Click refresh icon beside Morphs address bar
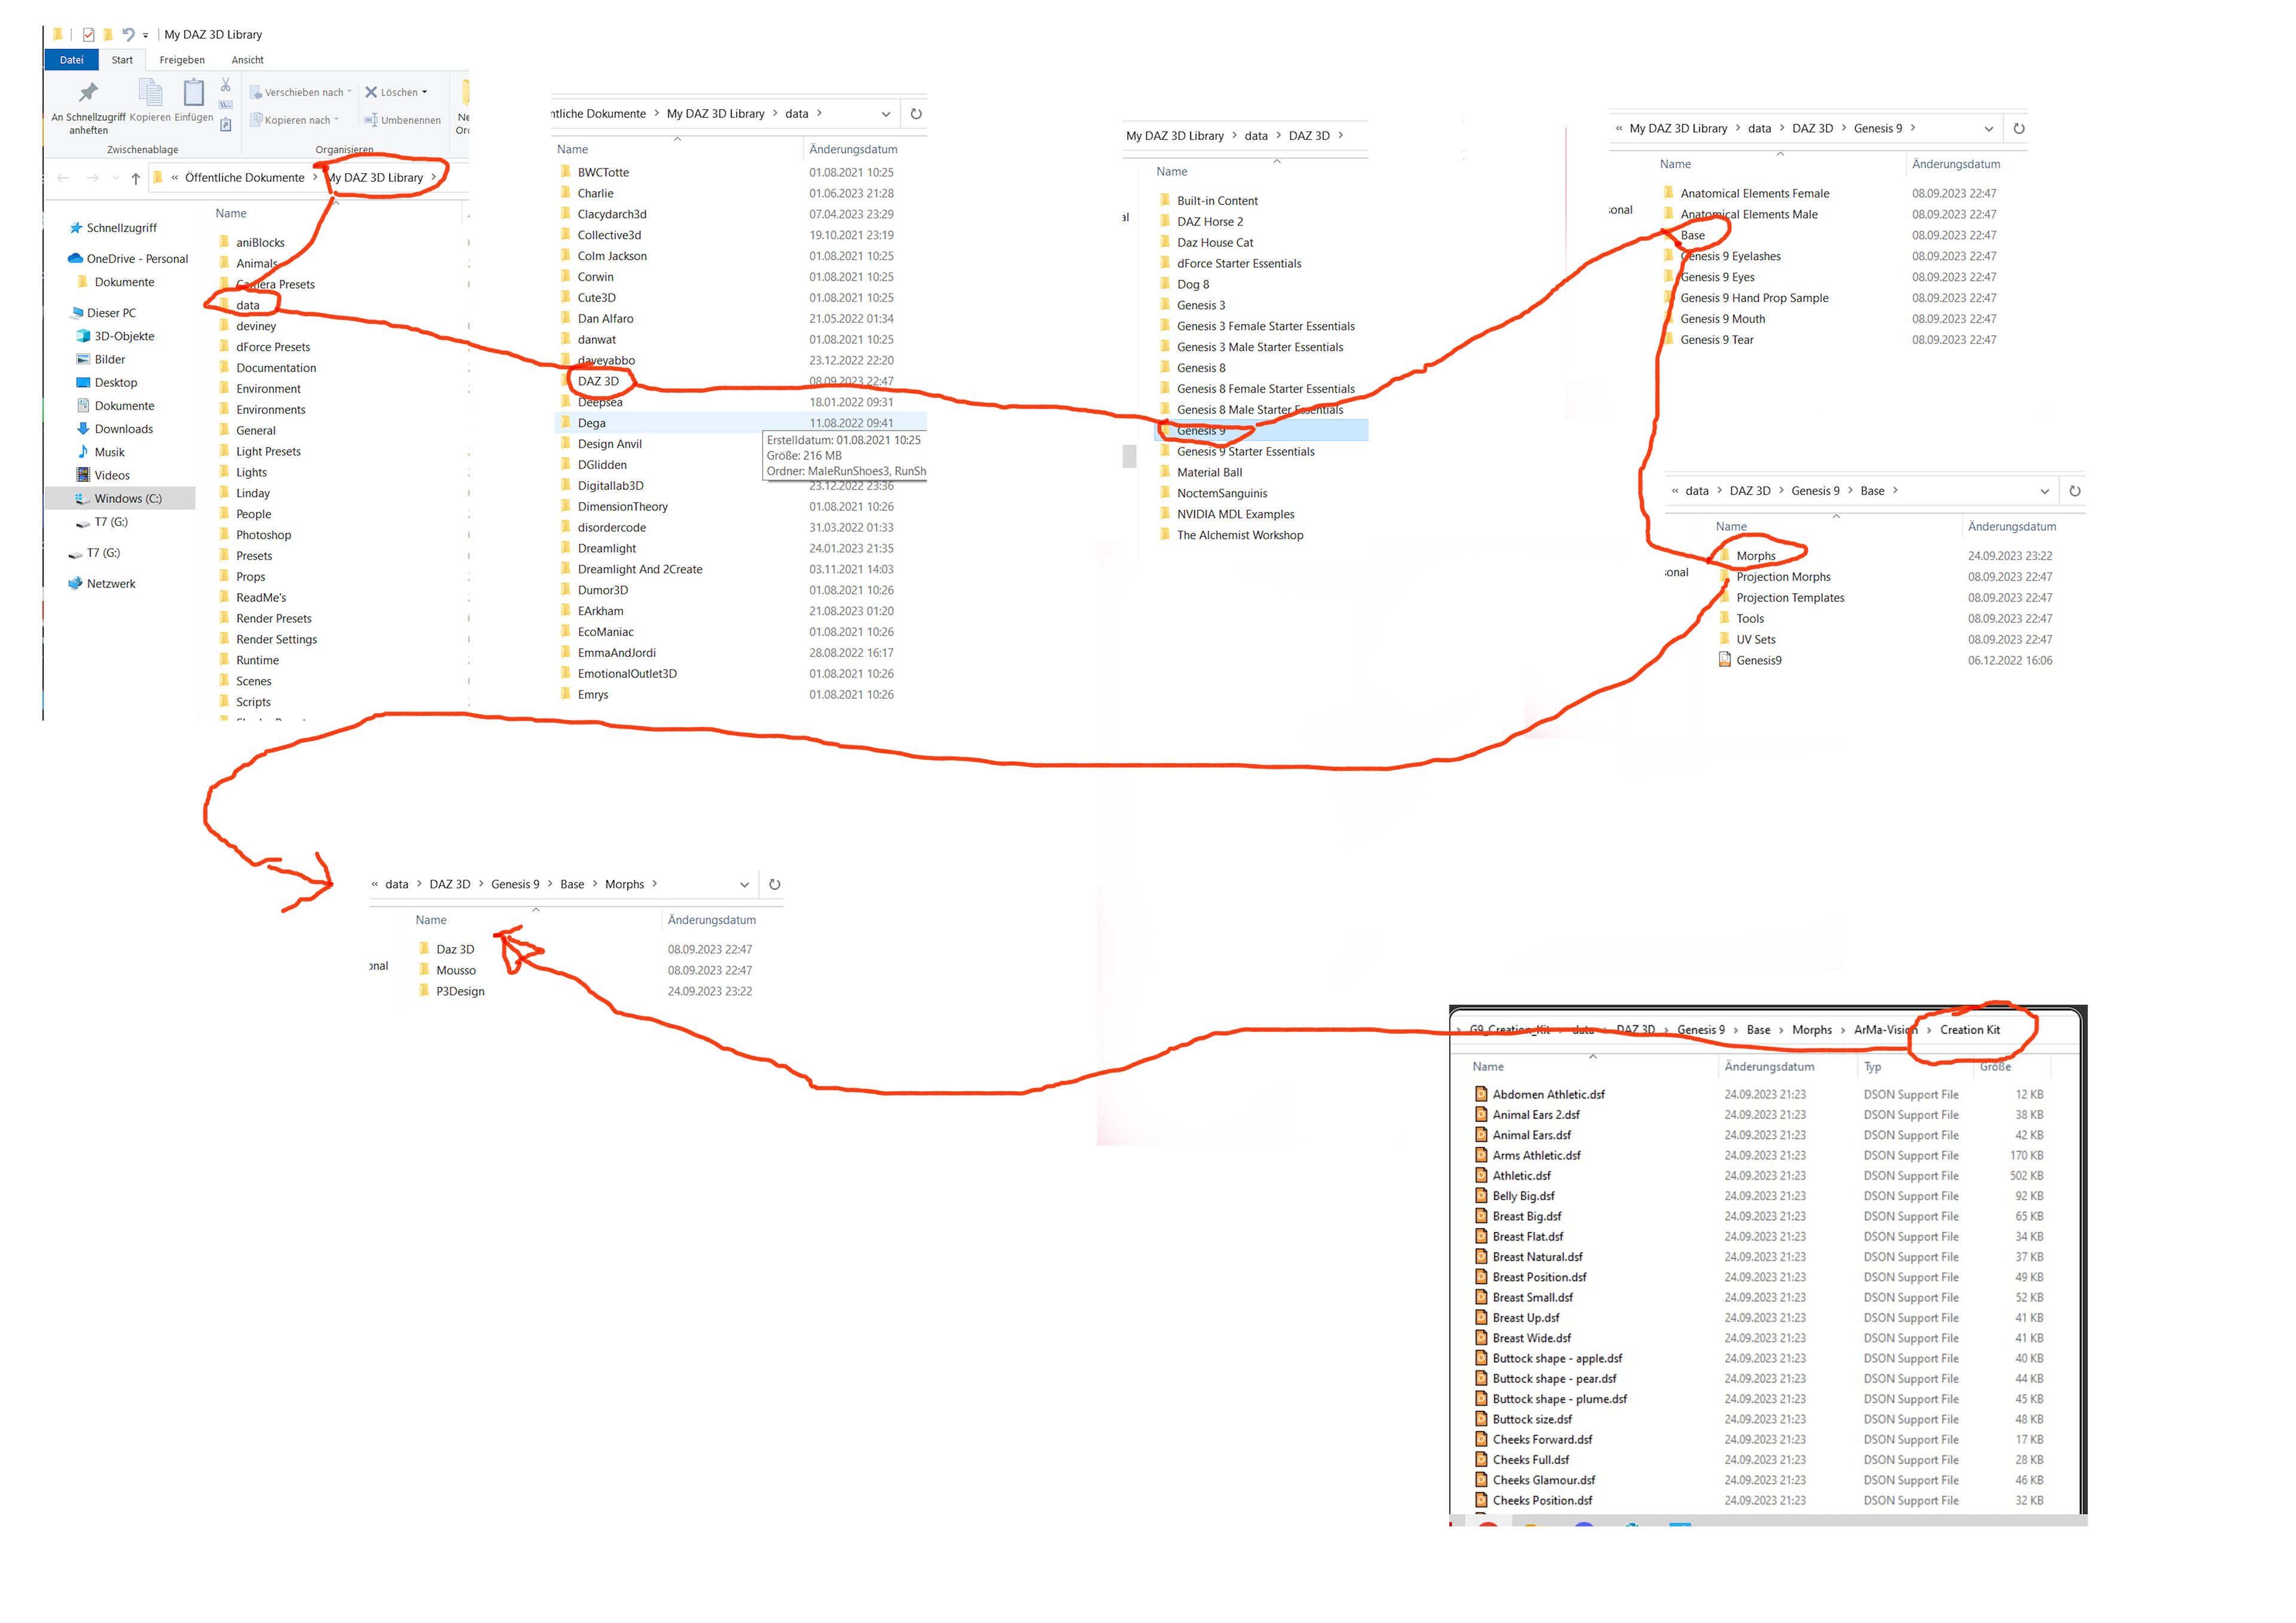 [x=774, y=884]
